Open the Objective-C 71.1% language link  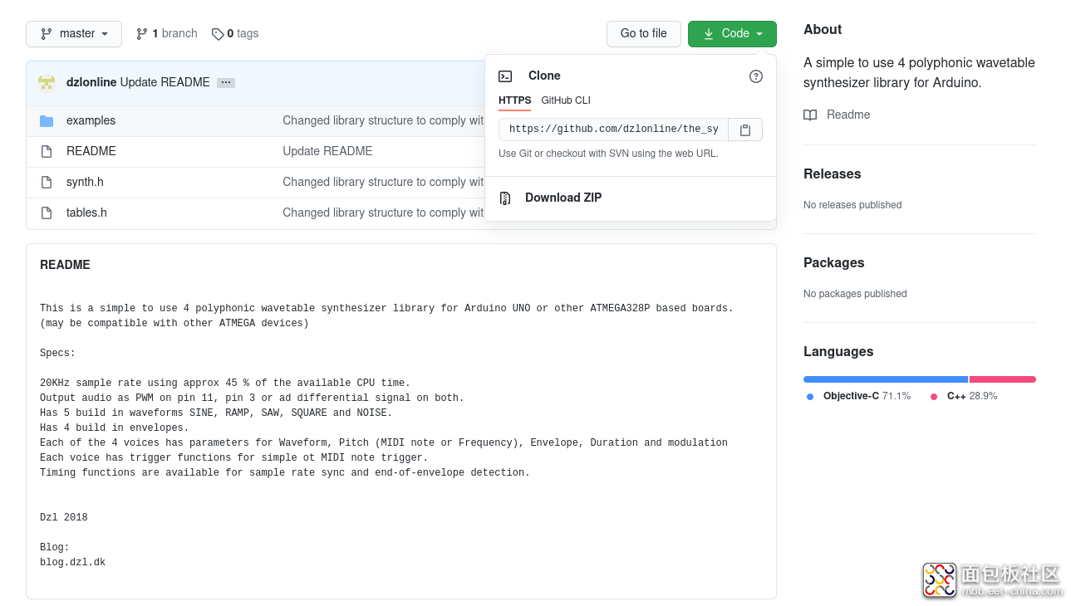[x=867, y=397]
